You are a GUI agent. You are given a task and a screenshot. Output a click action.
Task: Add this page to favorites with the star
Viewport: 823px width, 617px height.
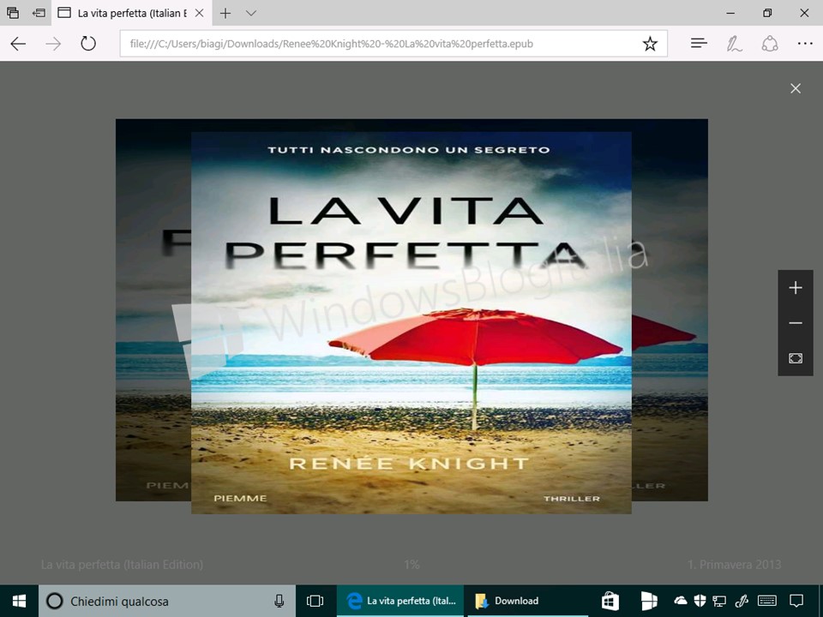[650, 44]
